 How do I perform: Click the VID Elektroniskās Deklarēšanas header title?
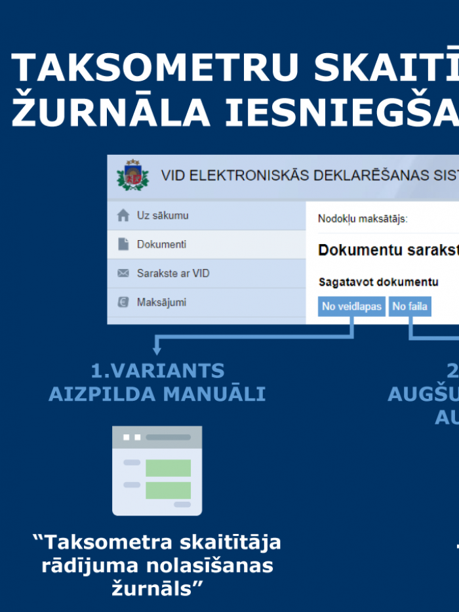pyautogui.click(x=310, y=176)
